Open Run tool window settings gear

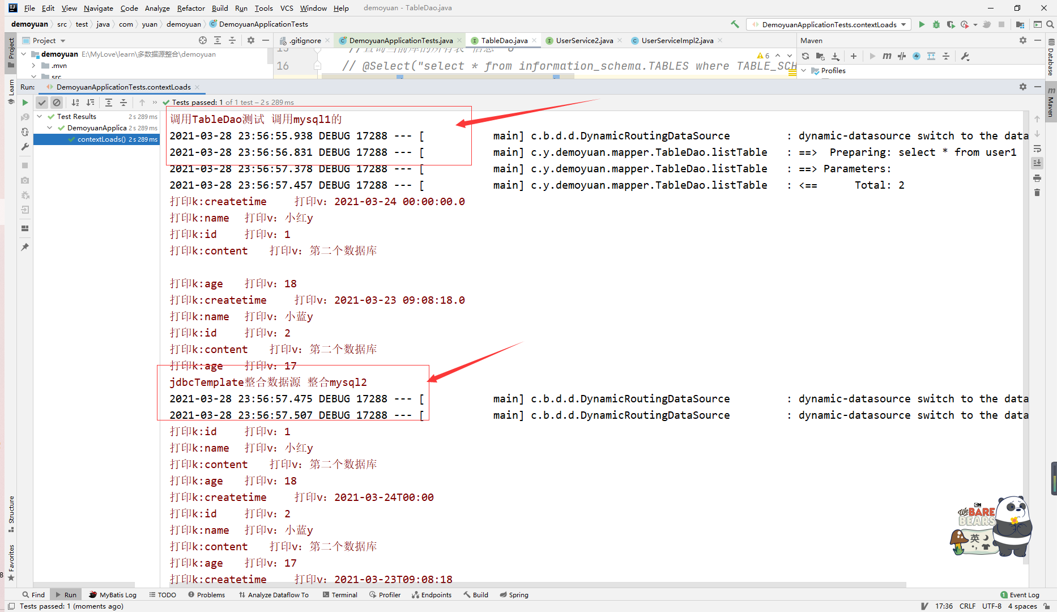(1023, 87)
